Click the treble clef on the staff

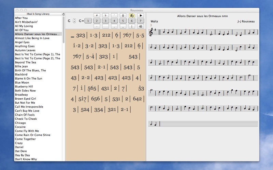tap(151, 32)
